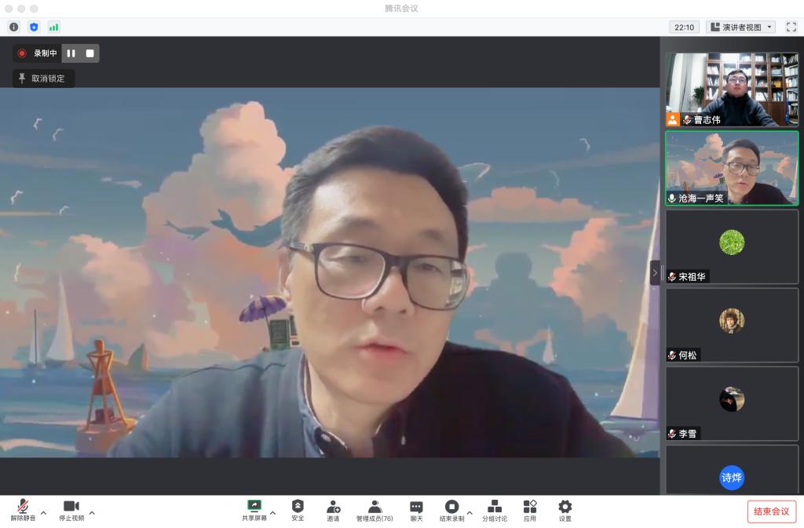Click 取消锁定 to unpin video

tap(43, 78)
